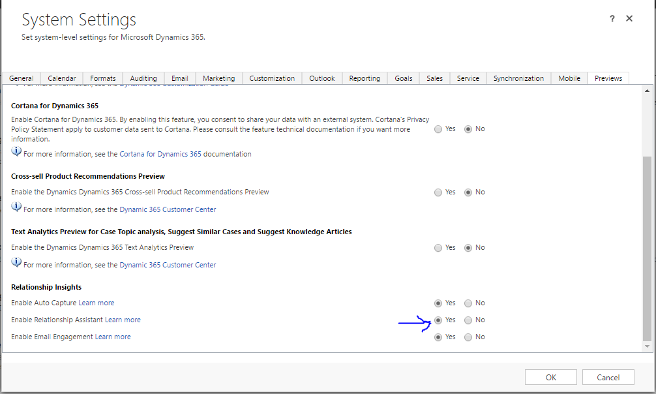Switch to the Outlook tab
Image resolution: width=656 pixels, height=394 pixels.
tap(322, 78)
